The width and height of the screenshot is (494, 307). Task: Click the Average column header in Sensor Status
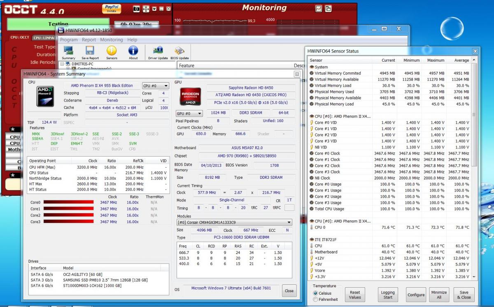458,60
